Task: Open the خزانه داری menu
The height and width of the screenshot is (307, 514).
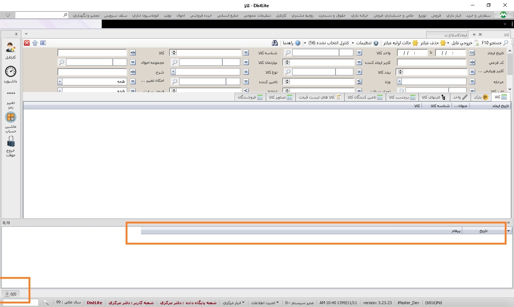Action: tap(359, 15)
